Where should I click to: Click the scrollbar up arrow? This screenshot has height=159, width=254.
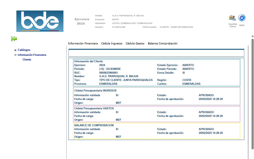[252, 36]
